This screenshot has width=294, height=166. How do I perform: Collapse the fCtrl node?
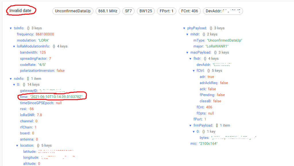[x=194, y=71]
